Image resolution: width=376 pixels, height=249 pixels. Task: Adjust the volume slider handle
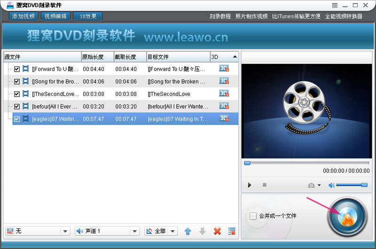pos(364,185)
